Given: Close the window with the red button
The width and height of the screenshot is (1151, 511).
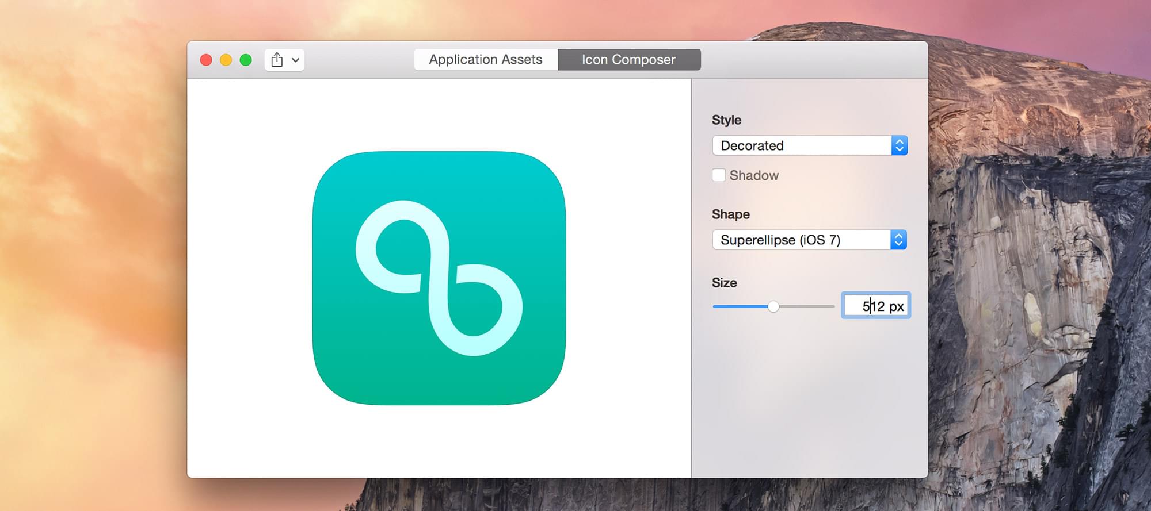Looking at the screenshot, I should (206, 60).
